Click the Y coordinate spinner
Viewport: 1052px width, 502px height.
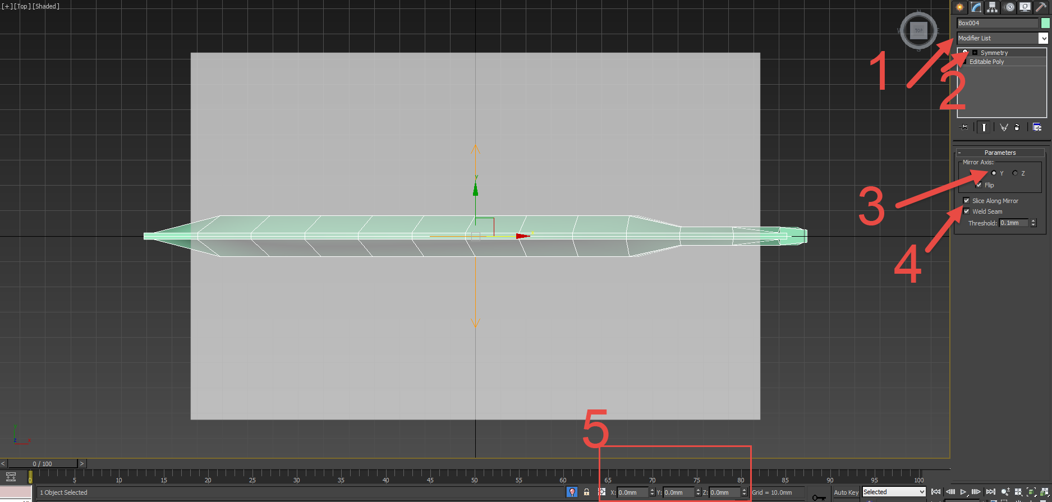(x=698, y=492)
